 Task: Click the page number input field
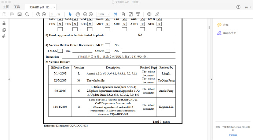[x=52, y=14]
